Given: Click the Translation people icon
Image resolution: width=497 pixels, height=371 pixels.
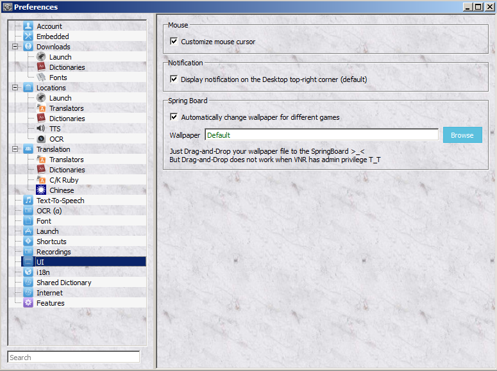Looking at the screenshot, I should [28, 149].
